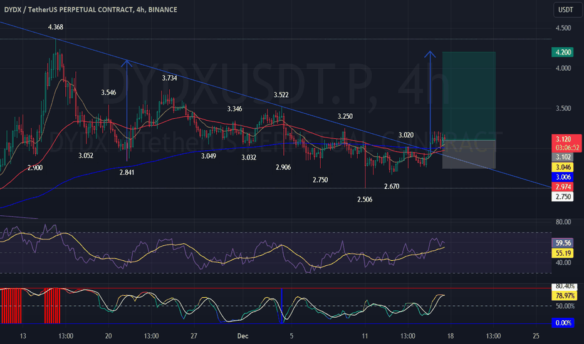Click the 3.032 price annotation
This screenshot has width=584, height=344.
249,158
